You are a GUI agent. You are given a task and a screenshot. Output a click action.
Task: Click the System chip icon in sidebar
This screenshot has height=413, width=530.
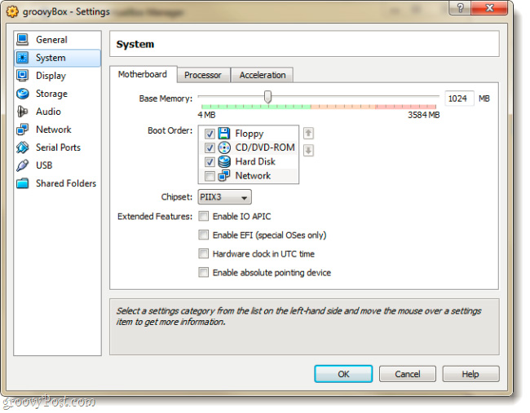[x=23, y=58]
